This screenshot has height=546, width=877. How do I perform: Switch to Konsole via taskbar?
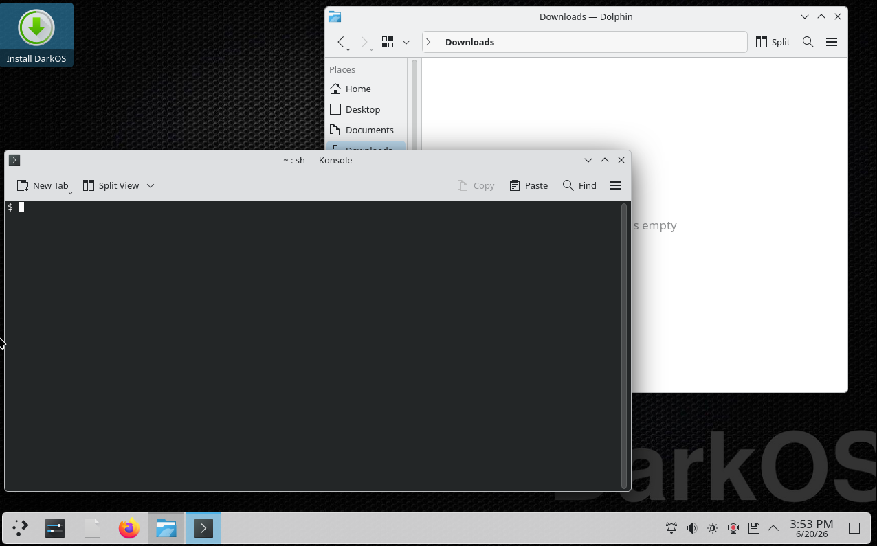(203, 528)
